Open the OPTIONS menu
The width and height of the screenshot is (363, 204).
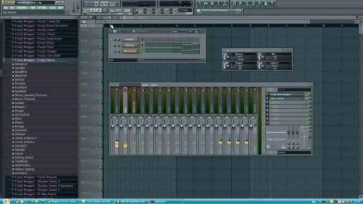[42, 7]
